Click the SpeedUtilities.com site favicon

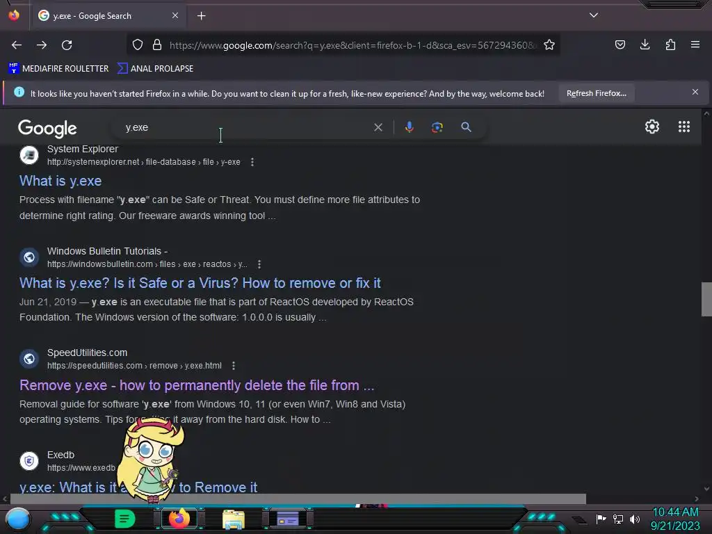[29, 359]
